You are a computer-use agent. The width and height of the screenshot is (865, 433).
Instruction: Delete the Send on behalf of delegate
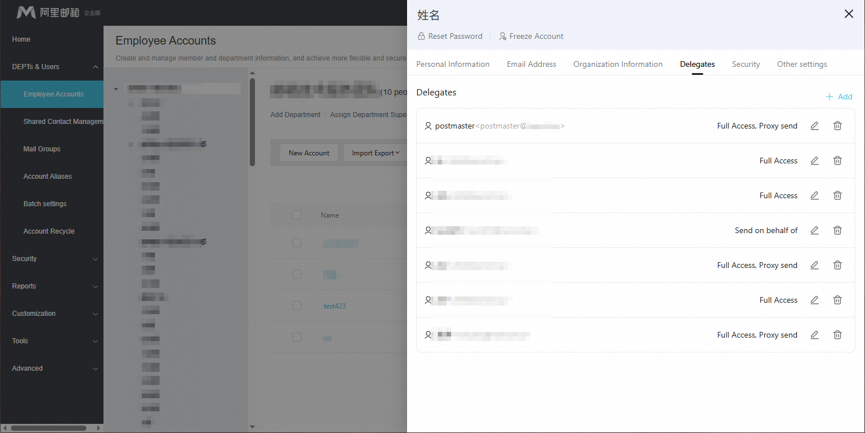pos(838,230)
